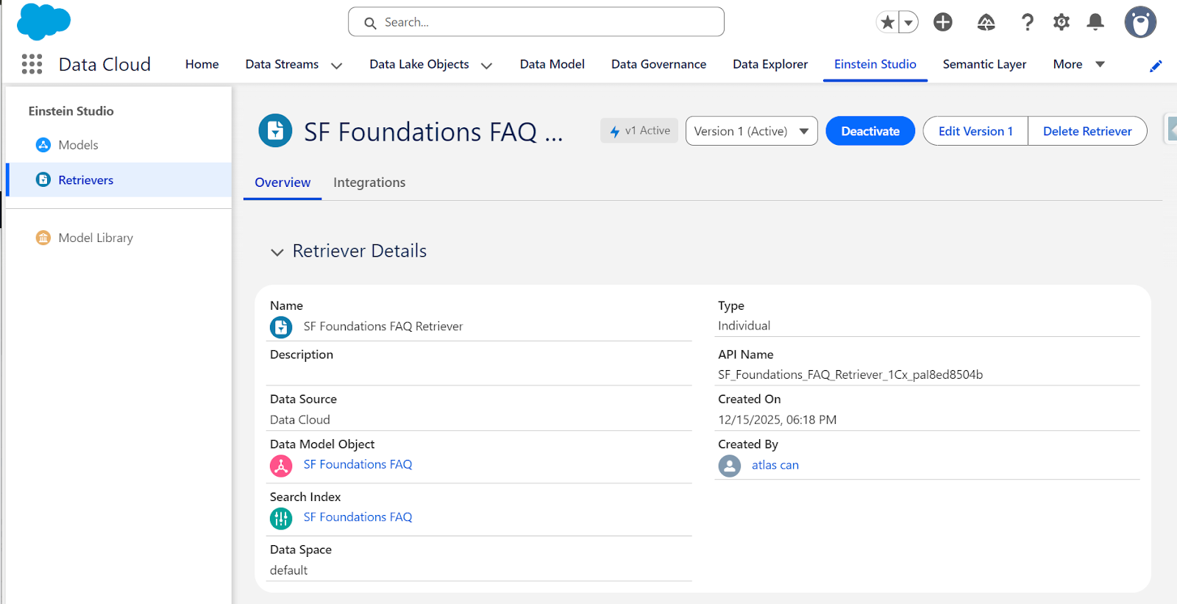Screen dimensions: 1177x604
Task: Click the Favorites star icon
Action: [x=888, y=23]
